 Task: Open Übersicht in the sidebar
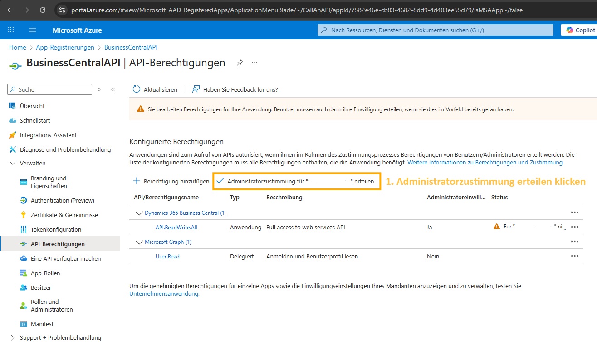(x=32, y=106)
